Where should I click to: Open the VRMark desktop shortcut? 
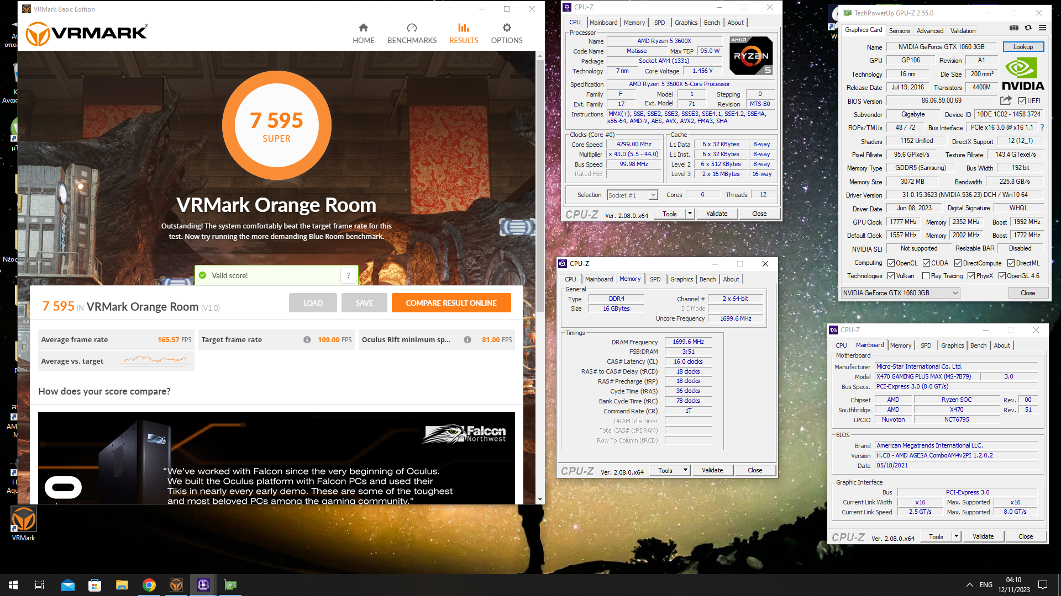tap(24, 524)
